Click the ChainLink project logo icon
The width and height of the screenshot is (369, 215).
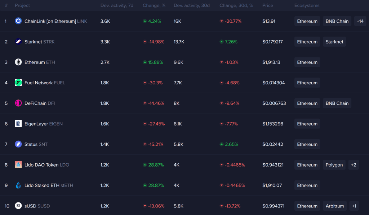tap(18, 21)
